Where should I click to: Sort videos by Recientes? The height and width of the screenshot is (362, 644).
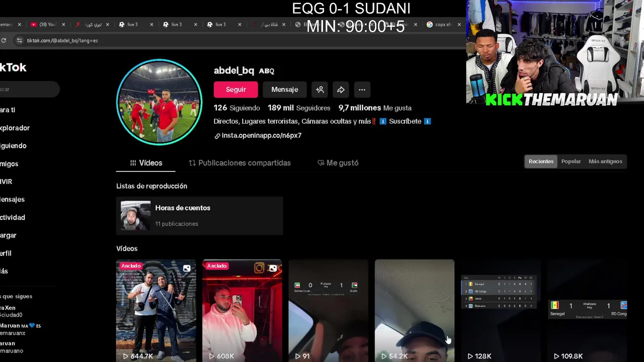click(541, 161)
